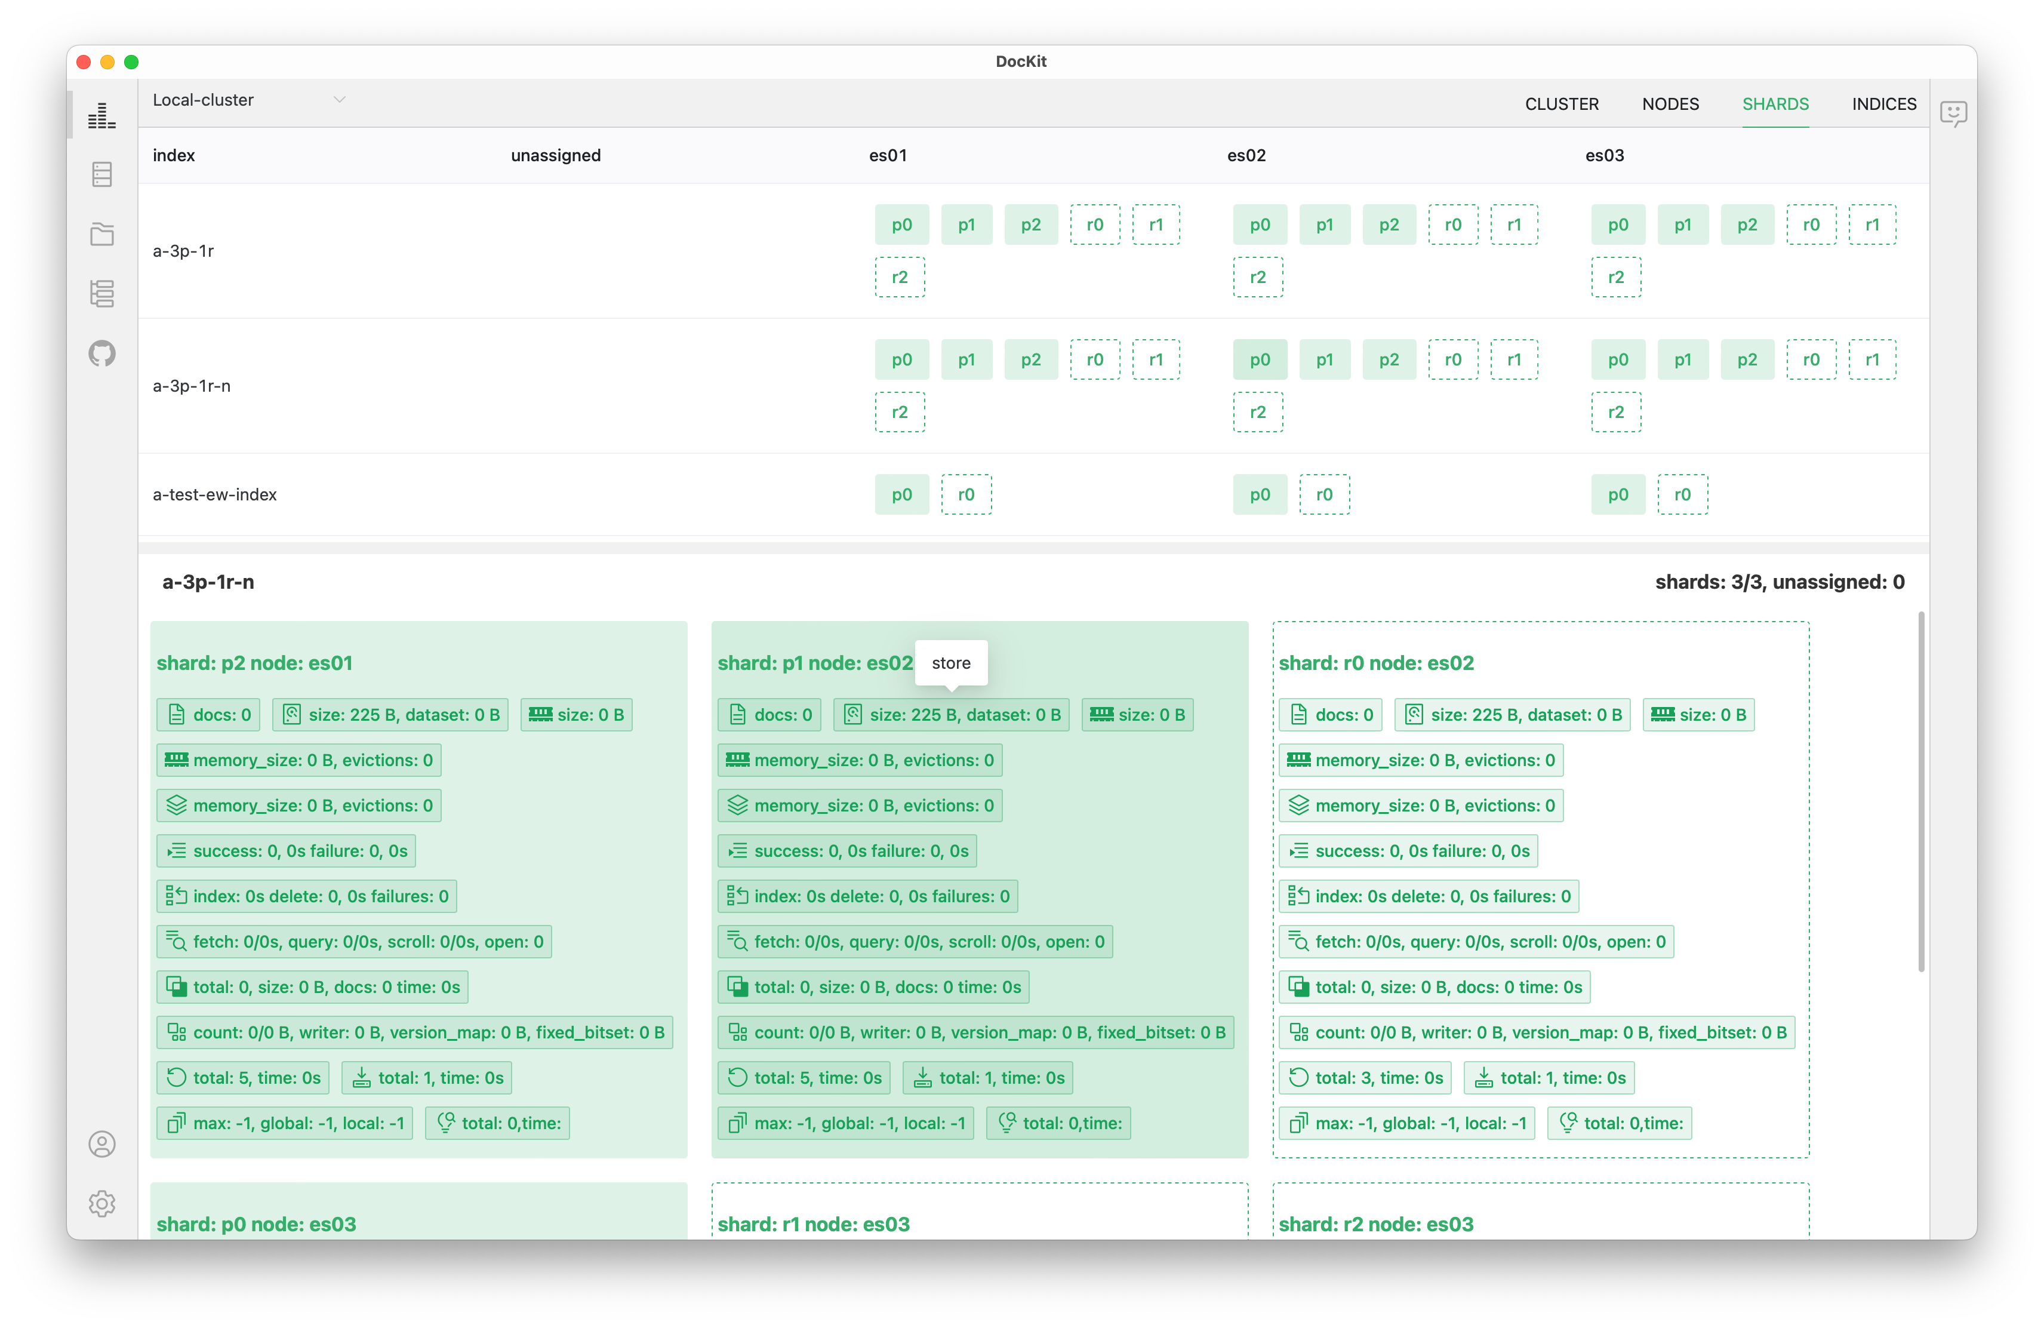The width and height of the screenshot is (2044, 1328).
Task: Click the query cache memory icon in shard p1 es02
Action: pos(738,760)
